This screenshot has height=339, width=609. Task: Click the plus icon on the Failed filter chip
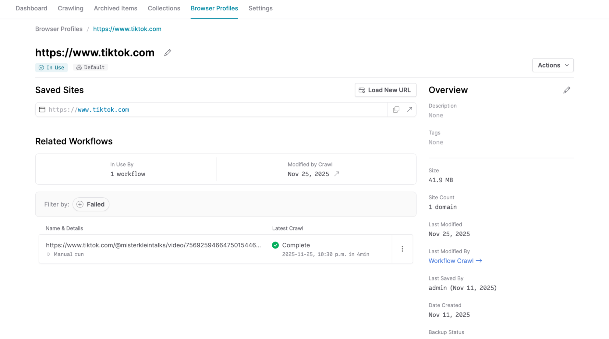[80, 204]
